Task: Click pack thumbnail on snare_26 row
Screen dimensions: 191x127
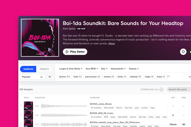Action: coord(28,106)
